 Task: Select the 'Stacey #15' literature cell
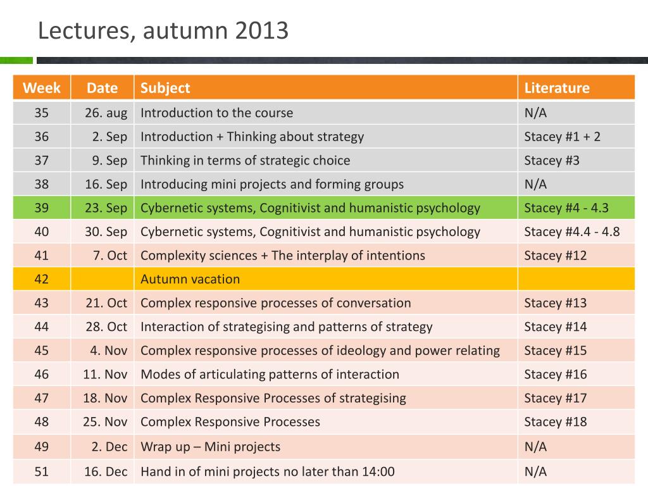click(576, 351)
